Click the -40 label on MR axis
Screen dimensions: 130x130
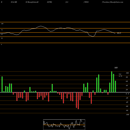pyautogui.click(x=127, y=102)
